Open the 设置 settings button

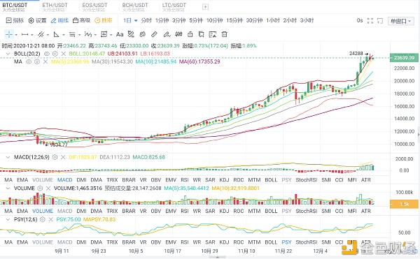(38, 20)
